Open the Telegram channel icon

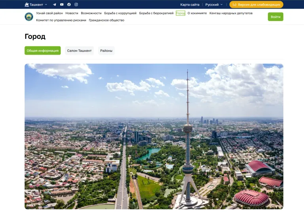coord(55,4)
